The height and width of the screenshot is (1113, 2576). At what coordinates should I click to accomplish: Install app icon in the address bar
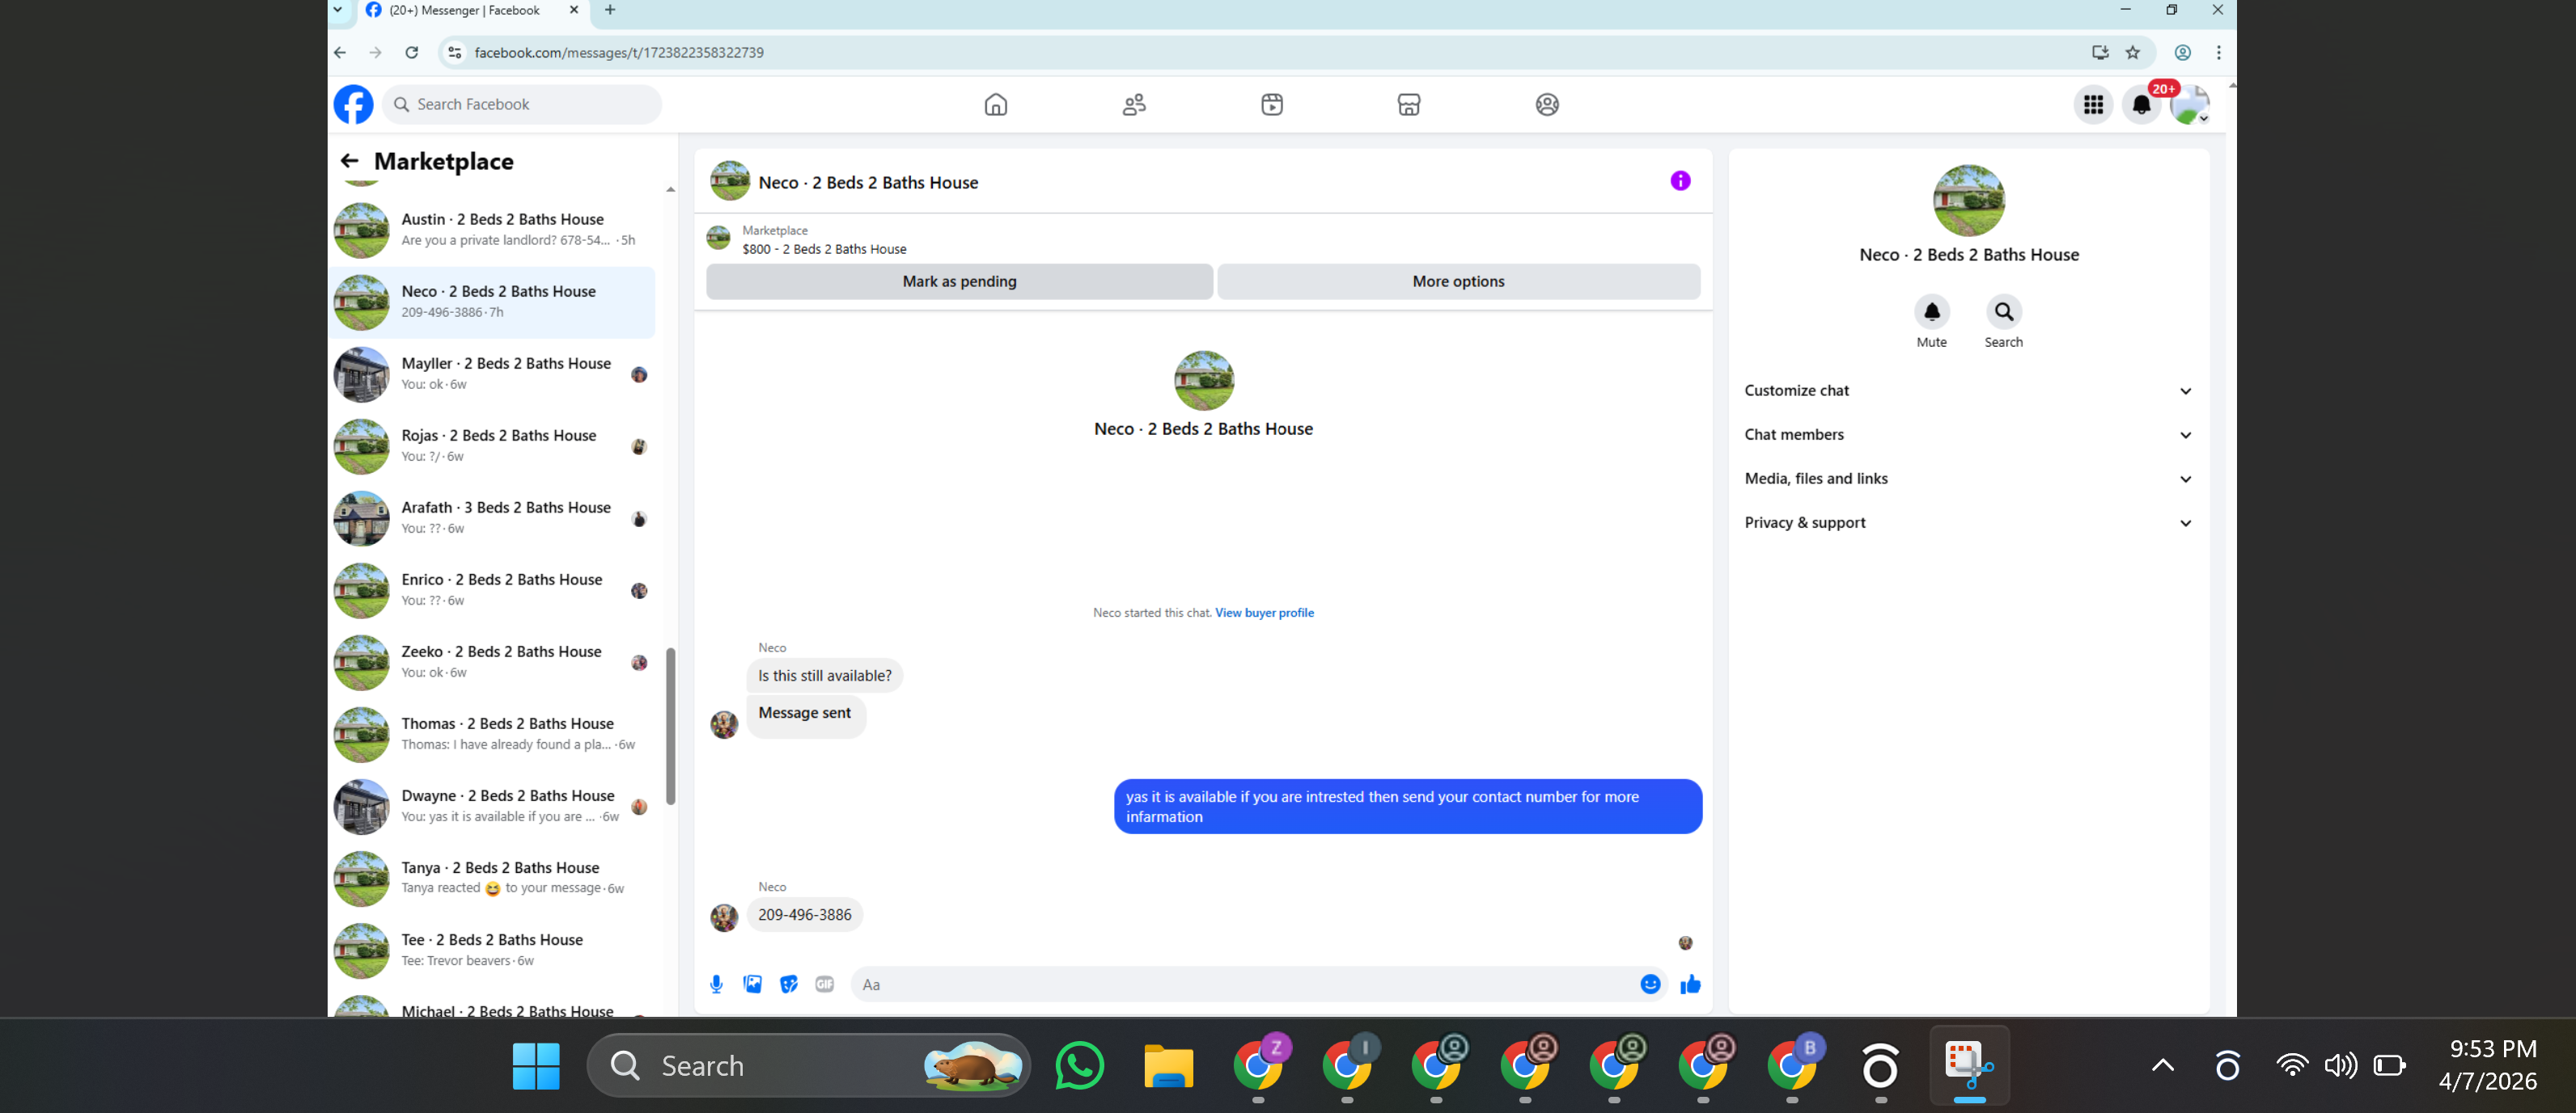click(x=2100, y=52)
